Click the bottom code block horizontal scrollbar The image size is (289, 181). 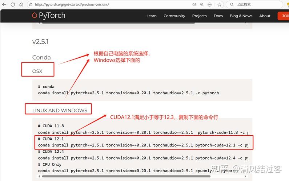pyautogui.click(x=126, y=176)
